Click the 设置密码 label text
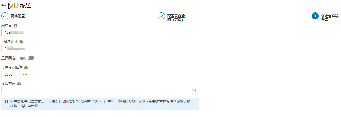Image resolution: width=341 pixels, height=117 pixels. point(8,84)
